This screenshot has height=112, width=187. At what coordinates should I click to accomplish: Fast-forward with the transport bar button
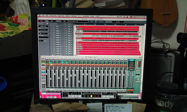coord(88,96)
